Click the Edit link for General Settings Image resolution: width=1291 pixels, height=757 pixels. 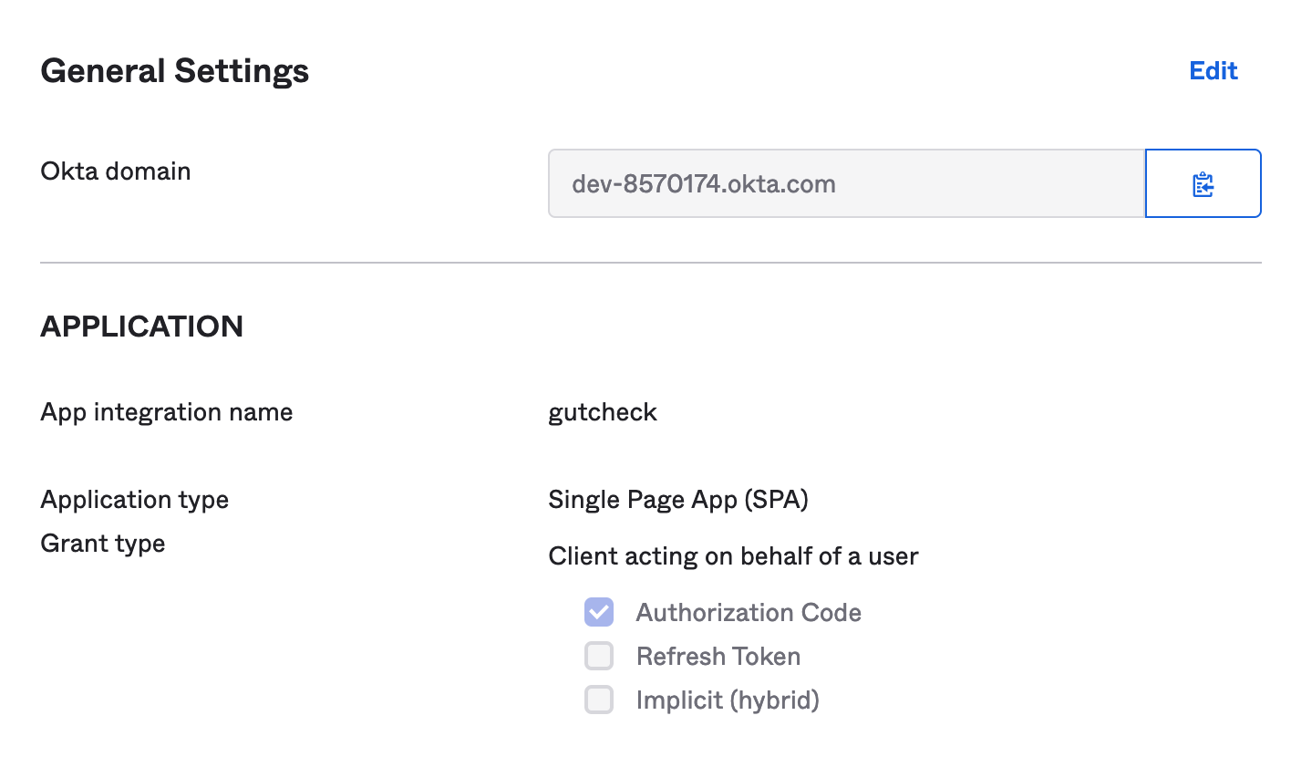1213,71
